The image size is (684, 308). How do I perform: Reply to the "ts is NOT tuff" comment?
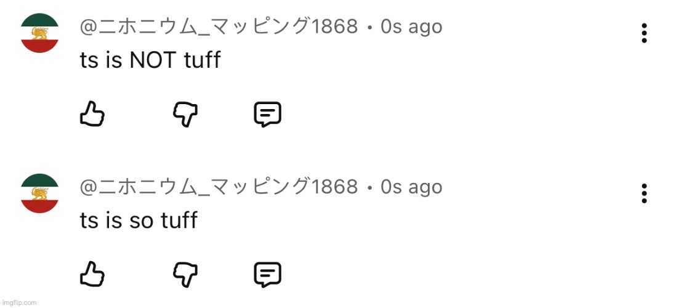click(x=268, y=115)
